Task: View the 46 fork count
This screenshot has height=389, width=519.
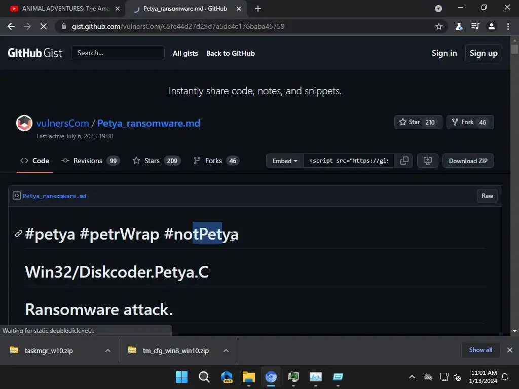Action: (x=483, y=123)
